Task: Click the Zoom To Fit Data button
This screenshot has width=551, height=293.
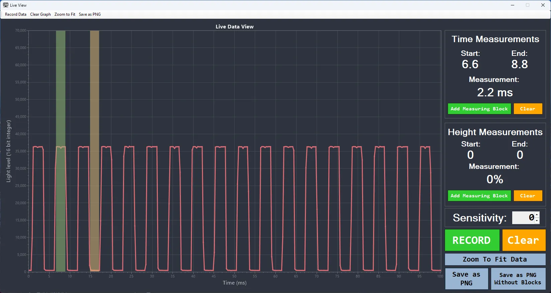Action: [x=495, y=259]
